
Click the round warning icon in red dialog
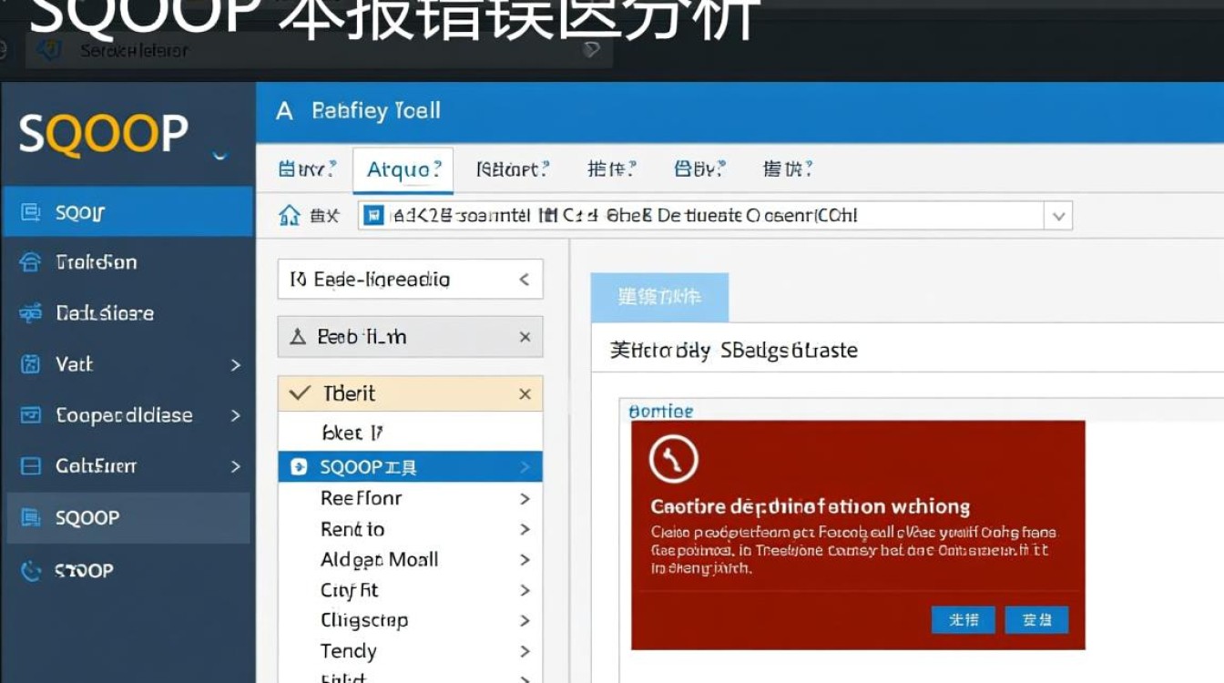(x=673, y=459)
